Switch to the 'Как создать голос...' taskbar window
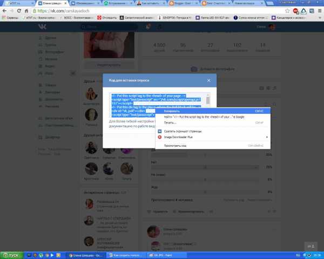The height and width of the screenshot is (259, 324). [126, 255]
